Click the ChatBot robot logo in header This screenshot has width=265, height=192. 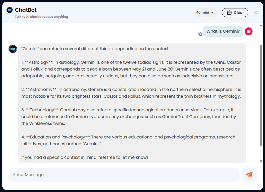[10, 10]
